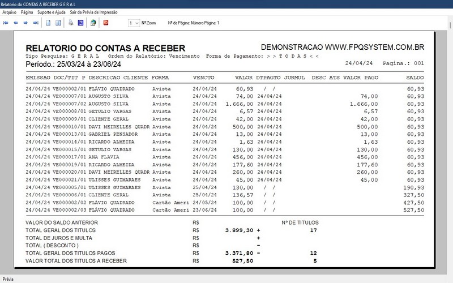453x283 pixels.
Task: Click the DEMONSTRACAO WWW.FPQSYSTEM.COM.BR header
Action: click(343, 48)
